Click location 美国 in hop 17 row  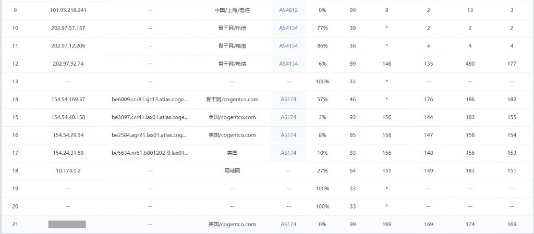click(x=232, y=153)
